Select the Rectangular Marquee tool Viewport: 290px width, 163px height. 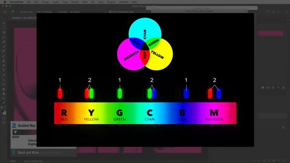[4, 28]
